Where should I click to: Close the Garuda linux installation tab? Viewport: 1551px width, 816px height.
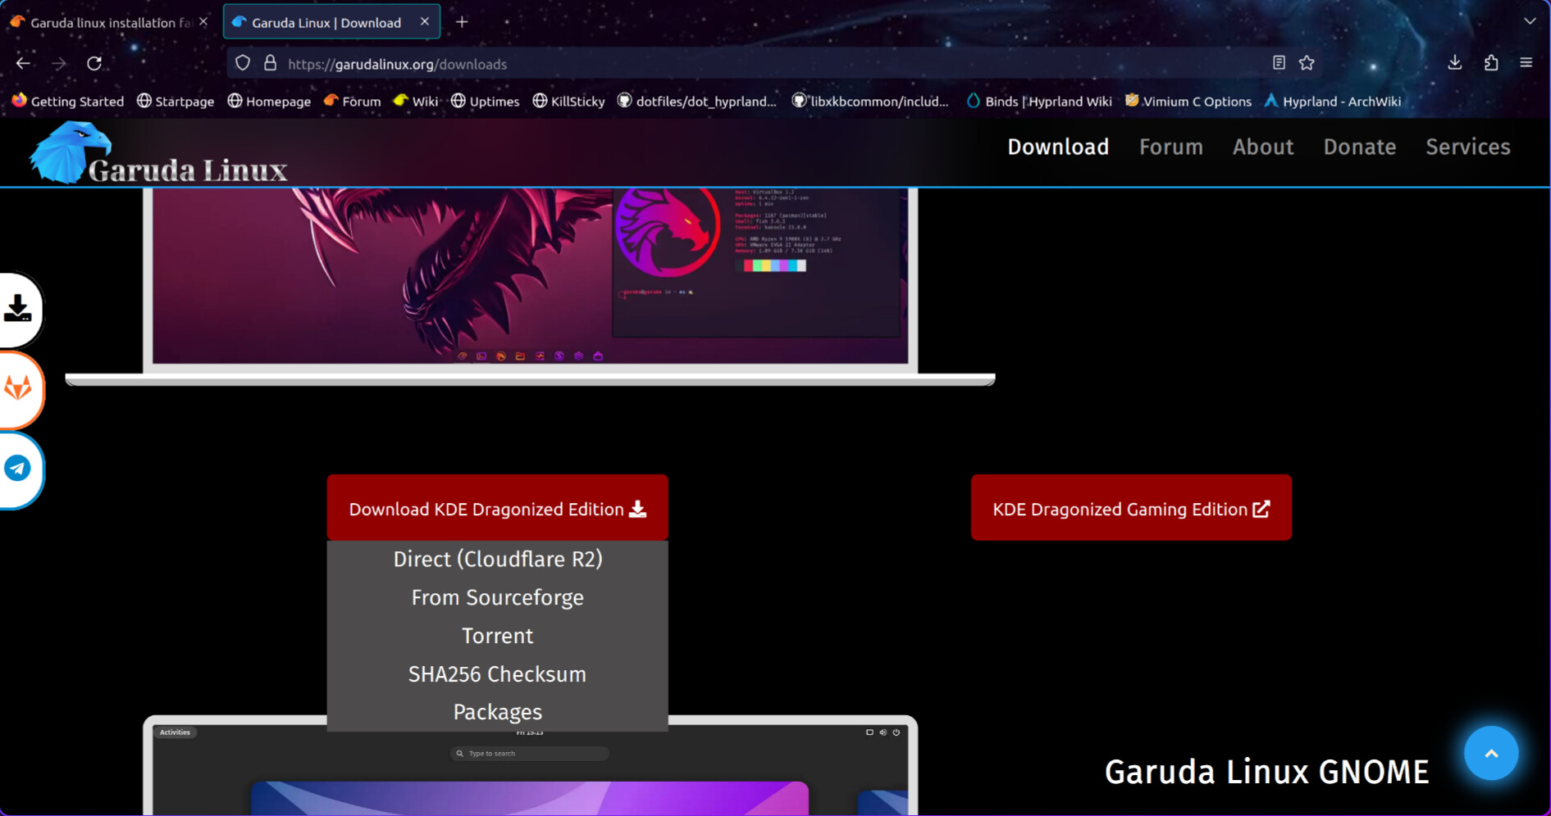click(203, 22)
